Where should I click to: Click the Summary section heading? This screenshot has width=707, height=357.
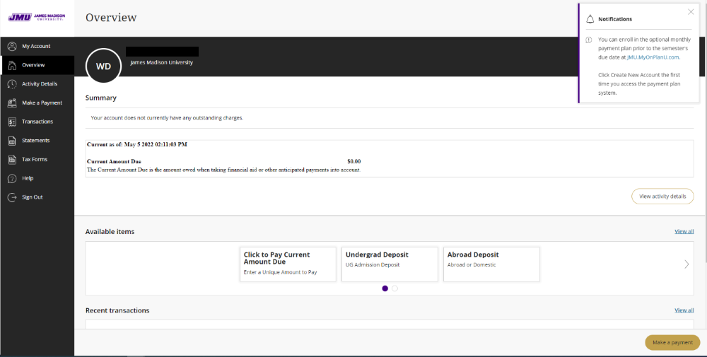101,98
